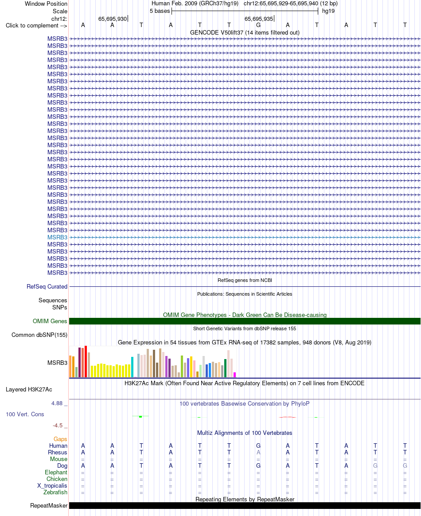Click the OMIM Genes label
421x516 pixels.
point(50,321)
